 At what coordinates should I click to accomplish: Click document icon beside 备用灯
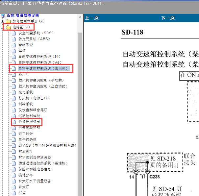coord(14,75)
